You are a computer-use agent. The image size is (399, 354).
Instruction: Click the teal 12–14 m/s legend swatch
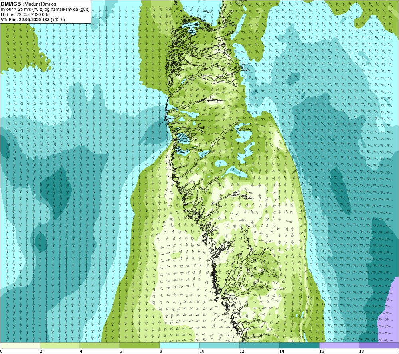pyautogui.click(x=259, y=346)
